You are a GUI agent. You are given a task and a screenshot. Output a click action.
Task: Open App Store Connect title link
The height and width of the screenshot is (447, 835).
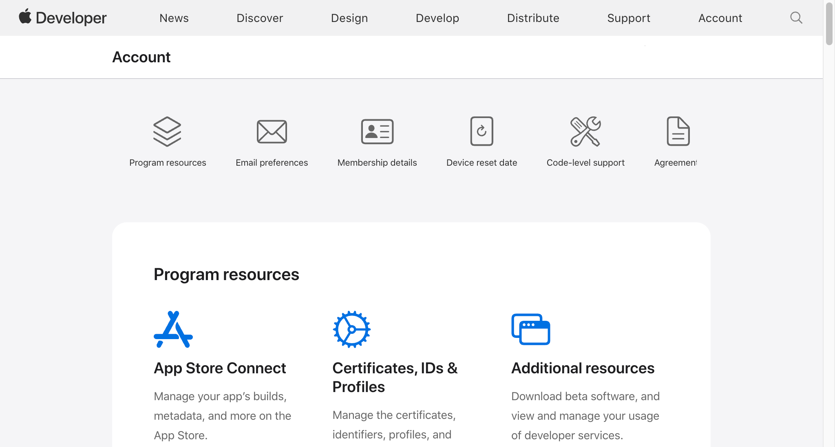[220, 368]
